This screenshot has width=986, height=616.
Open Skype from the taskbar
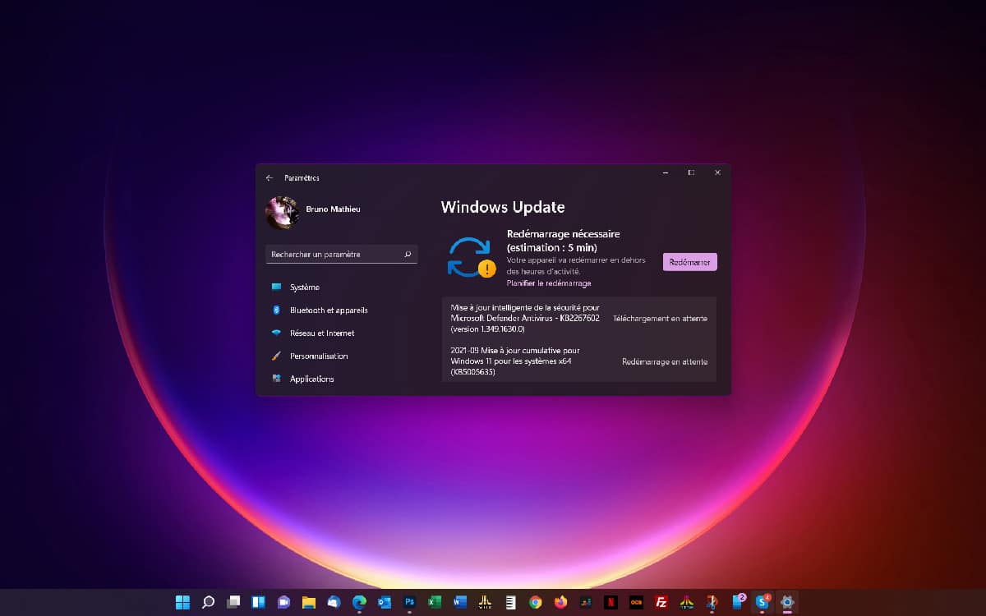763,602
